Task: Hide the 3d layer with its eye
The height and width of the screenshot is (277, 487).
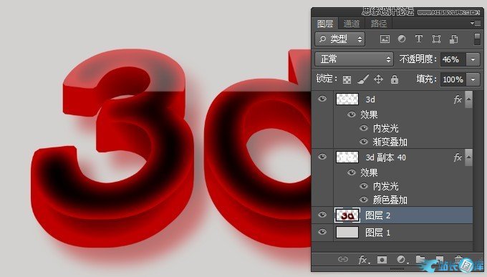Action: coord(322,99)
